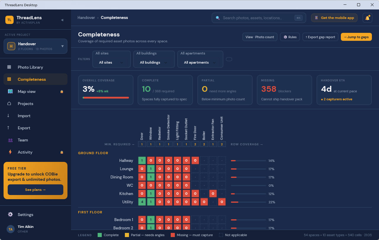Click the Utility Door cell showing 4
The height and width of the screenshot is (240, 379).
pos(142,202)
